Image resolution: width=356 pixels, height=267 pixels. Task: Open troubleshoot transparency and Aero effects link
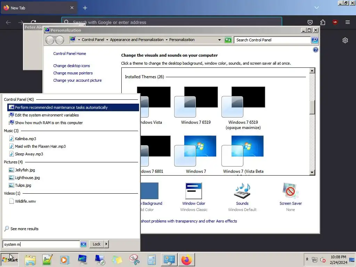[189, 221]
